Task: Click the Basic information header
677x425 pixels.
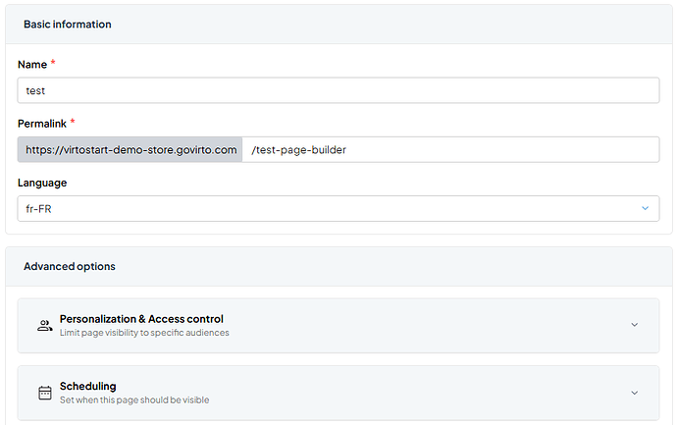Action: [x=68, y=24]
